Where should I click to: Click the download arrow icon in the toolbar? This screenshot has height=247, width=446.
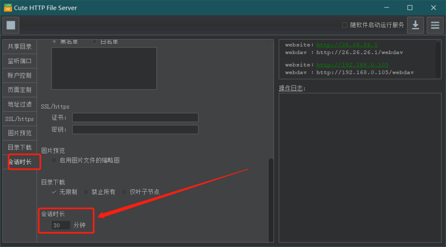pos(415,25)
